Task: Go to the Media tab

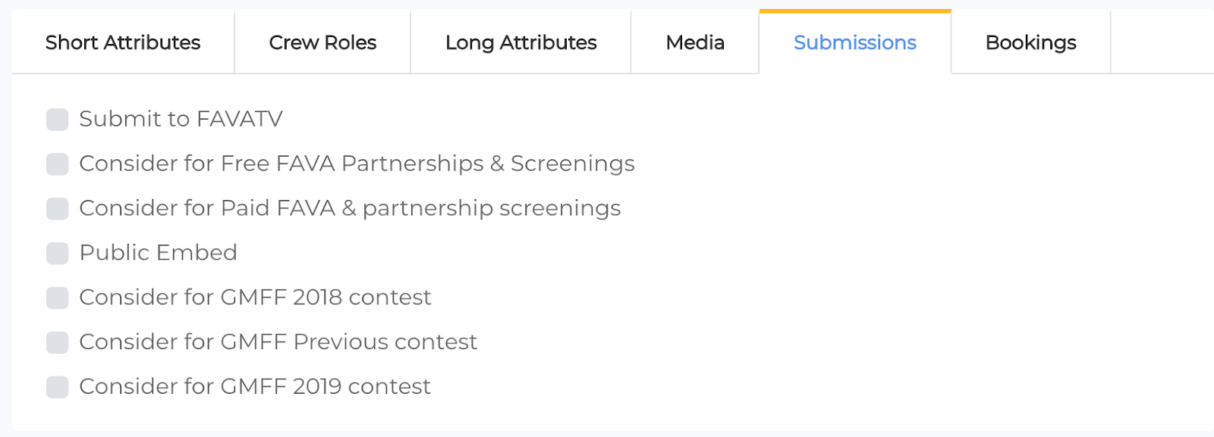Action: (695, 42)
